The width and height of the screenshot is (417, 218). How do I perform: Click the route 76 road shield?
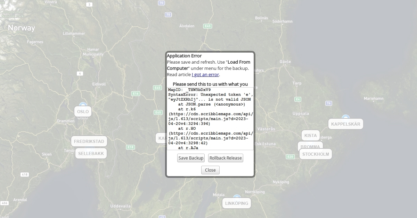pyautogui.click(x=329, y=103)
